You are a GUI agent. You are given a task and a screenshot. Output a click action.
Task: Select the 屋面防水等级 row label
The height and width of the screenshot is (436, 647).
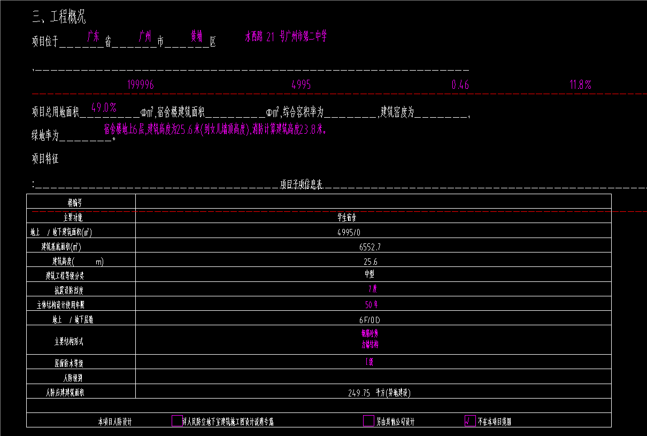pyautogui.click(x=69, y=364)
